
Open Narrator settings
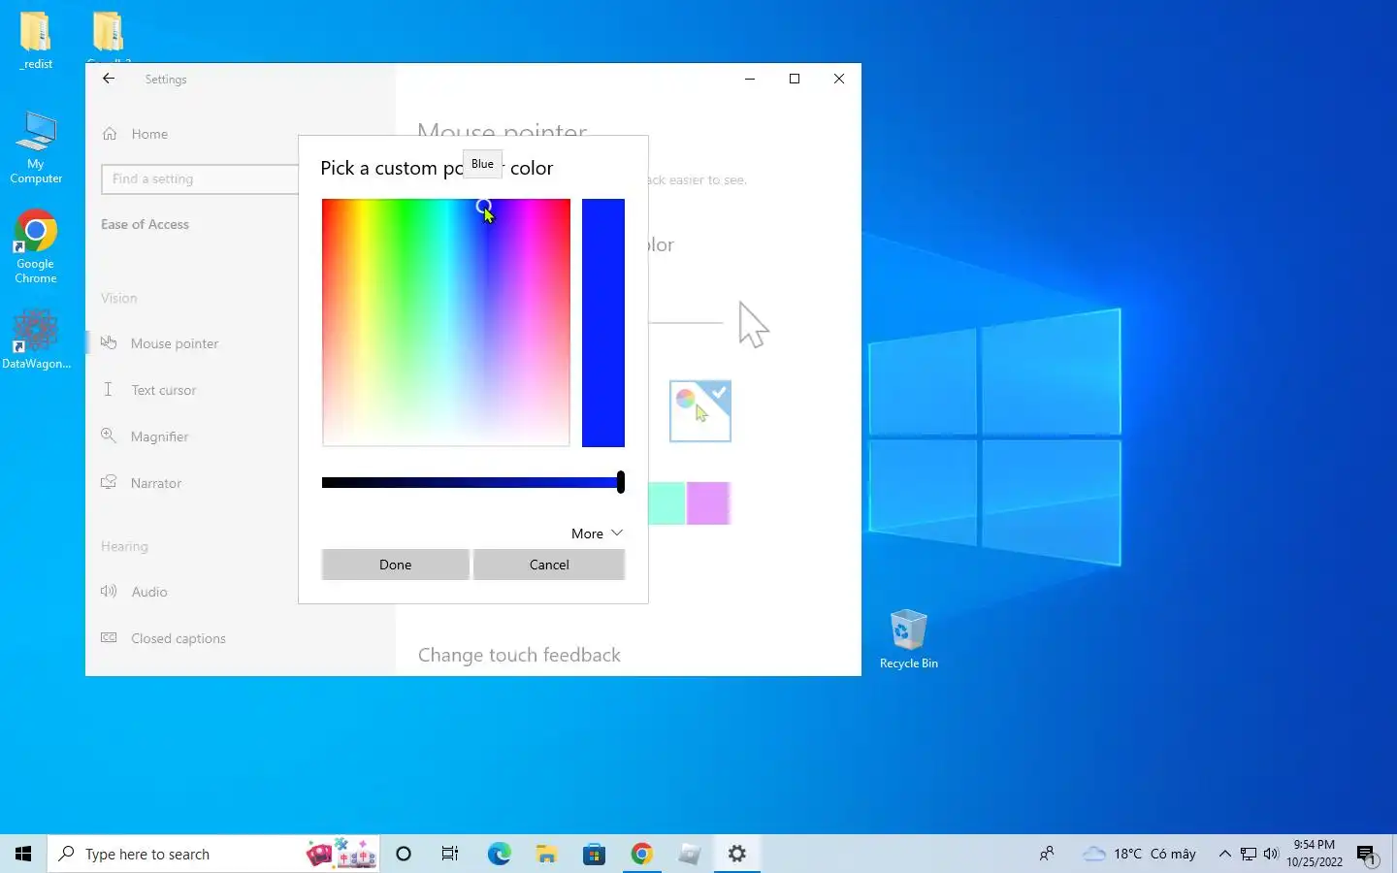156,483
